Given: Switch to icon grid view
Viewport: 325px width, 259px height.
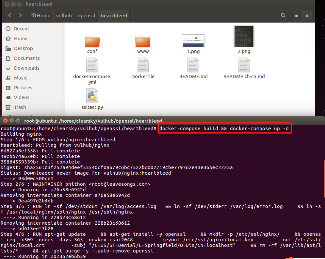Looking at the screenshot, I should coord(308,15).
